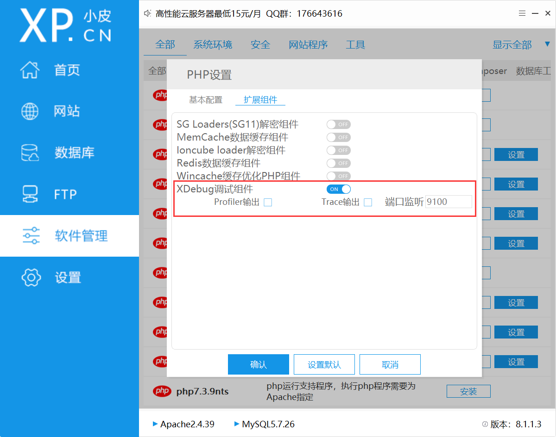The image size is (556, 437).
Task: Expand the 显示全部 dropdown arrow
Action: 547,44
